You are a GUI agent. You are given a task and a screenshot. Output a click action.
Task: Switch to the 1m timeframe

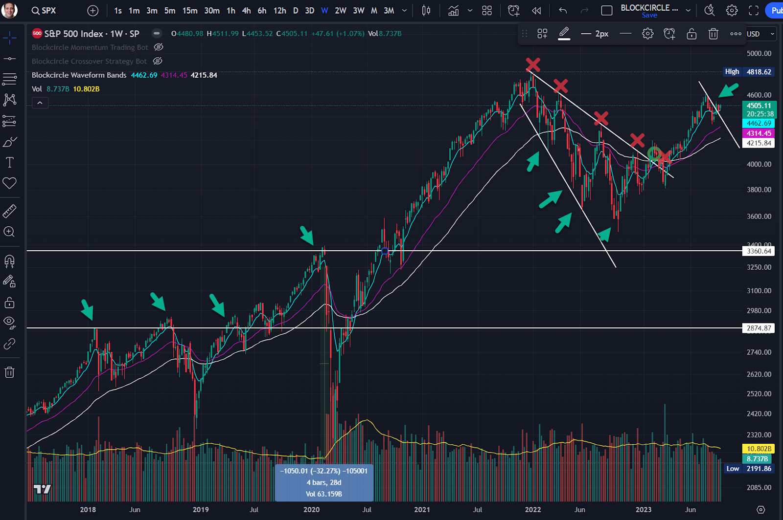point(134,10)
